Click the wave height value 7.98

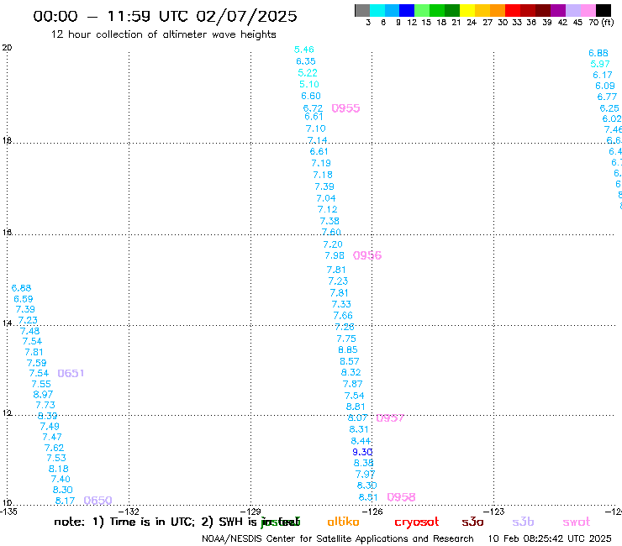click(x=335, y=255)
